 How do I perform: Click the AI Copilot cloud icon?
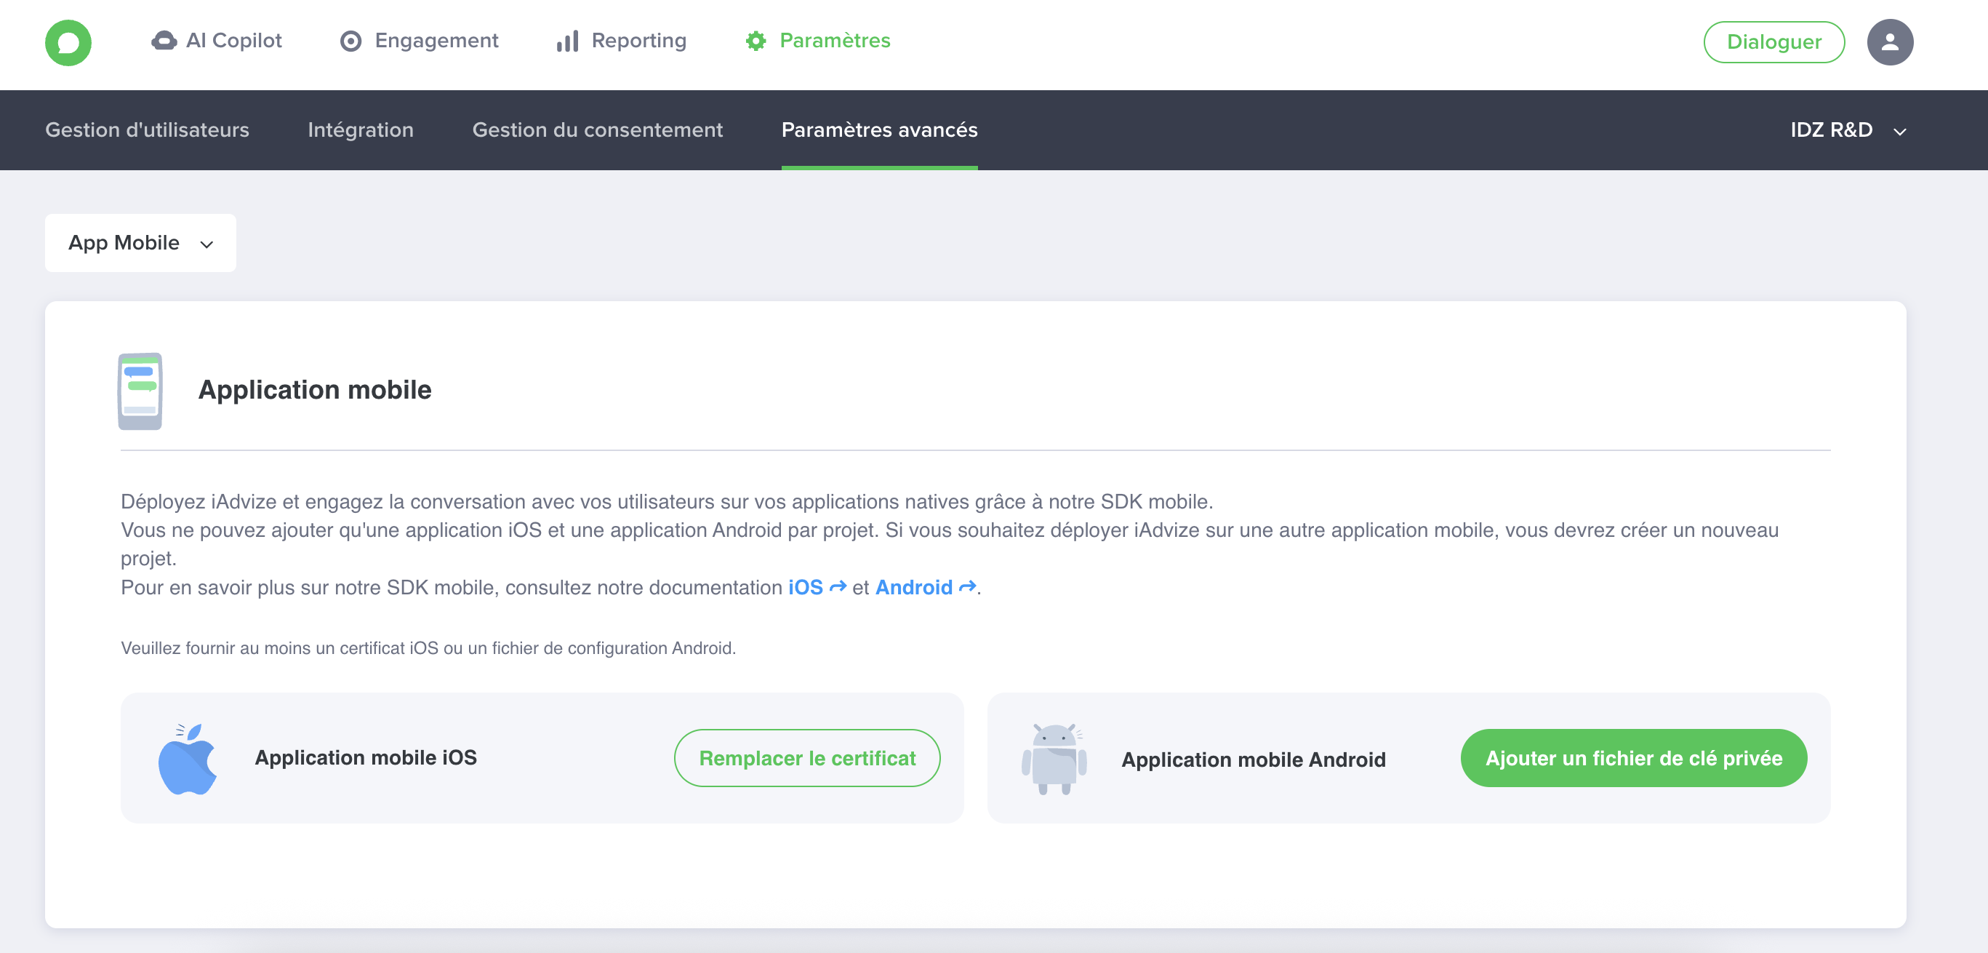(164, 41)
